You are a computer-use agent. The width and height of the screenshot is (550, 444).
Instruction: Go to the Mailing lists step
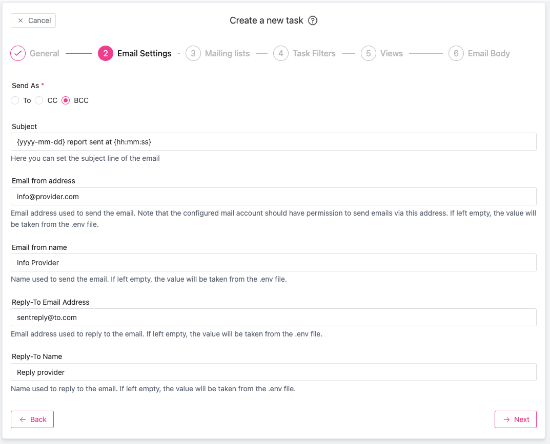[x=227, y=53]
